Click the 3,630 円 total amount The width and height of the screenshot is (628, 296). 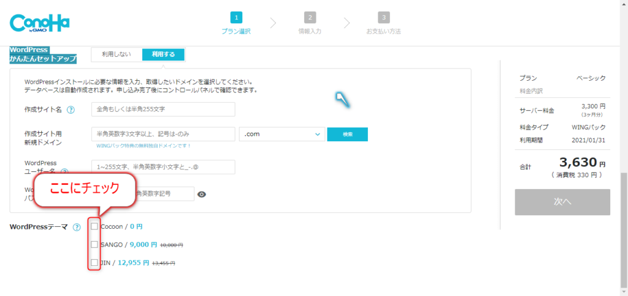click(x=583, y=163)
